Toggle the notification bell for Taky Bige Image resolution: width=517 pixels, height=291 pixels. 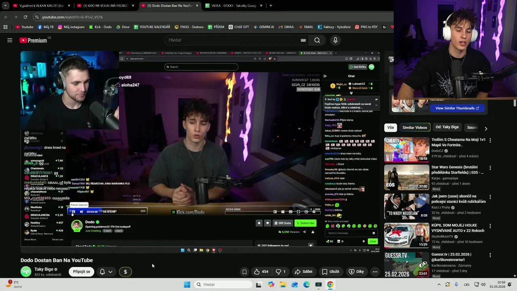102,272
